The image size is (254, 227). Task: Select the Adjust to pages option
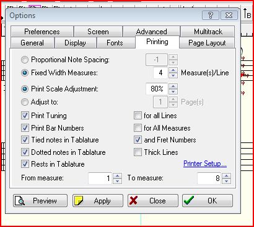[x=25, y=102]
